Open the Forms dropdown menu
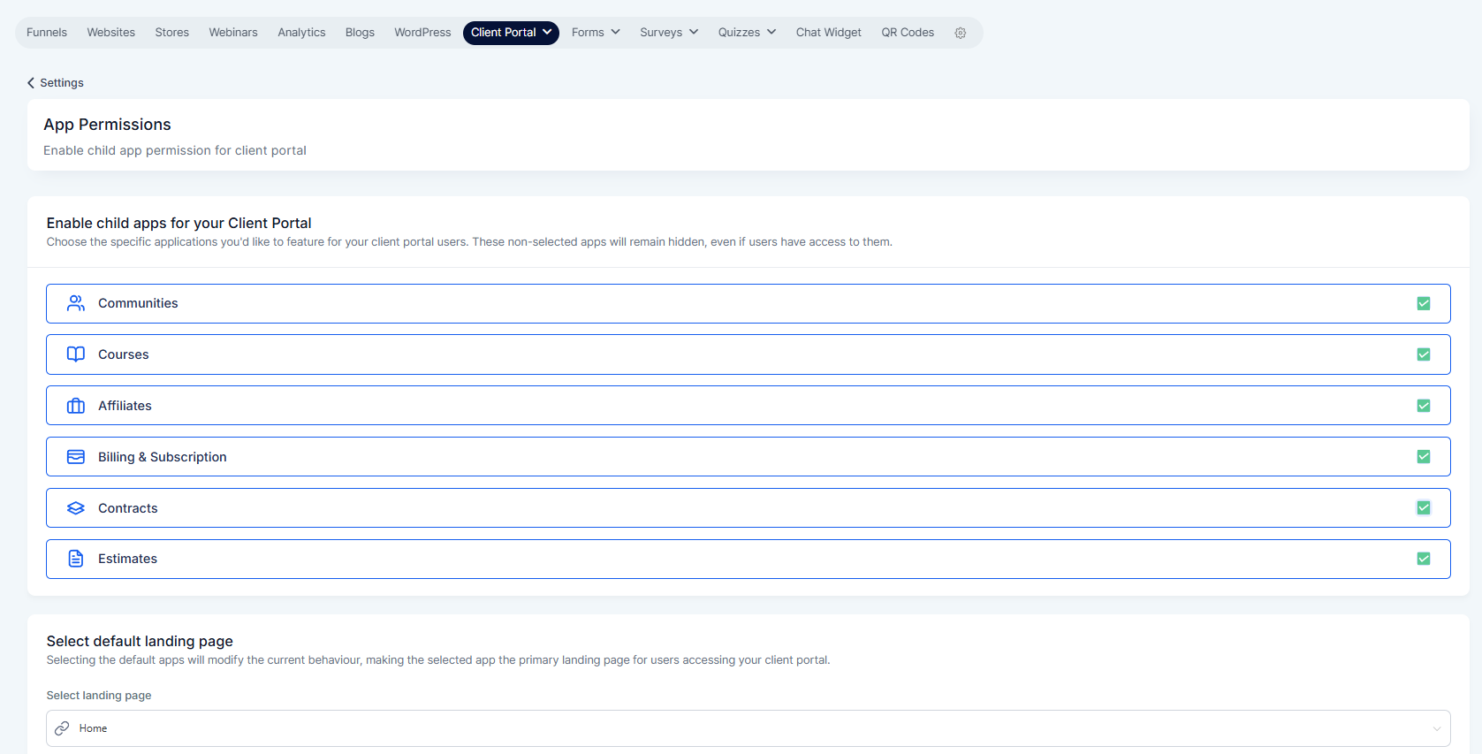Screen dimensions: 1482x754 (x=596, y=33)
